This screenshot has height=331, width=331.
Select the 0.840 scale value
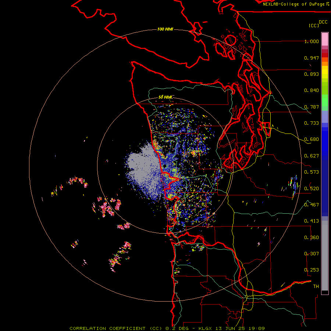[312, 90]
